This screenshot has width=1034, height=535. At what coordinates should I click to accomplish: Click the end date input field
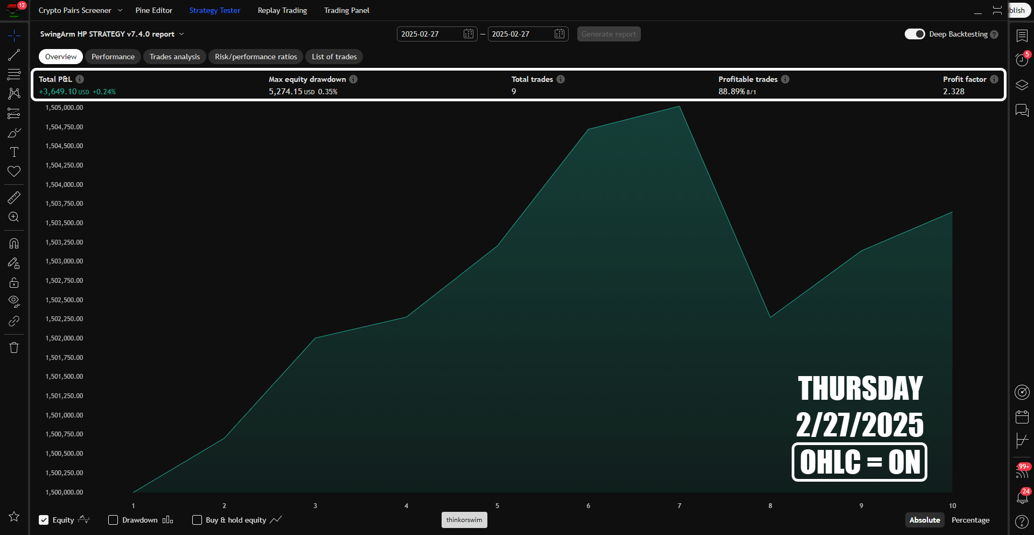pos(521,34)
